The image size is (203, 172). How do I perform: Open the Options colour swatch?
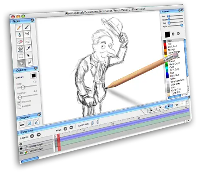(33, 75)
